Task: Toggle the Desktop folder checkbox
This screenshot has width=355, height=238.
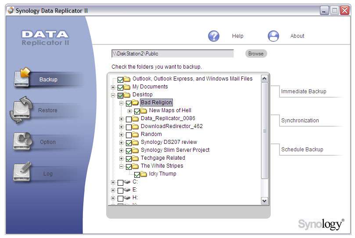Action: (120, 95)
